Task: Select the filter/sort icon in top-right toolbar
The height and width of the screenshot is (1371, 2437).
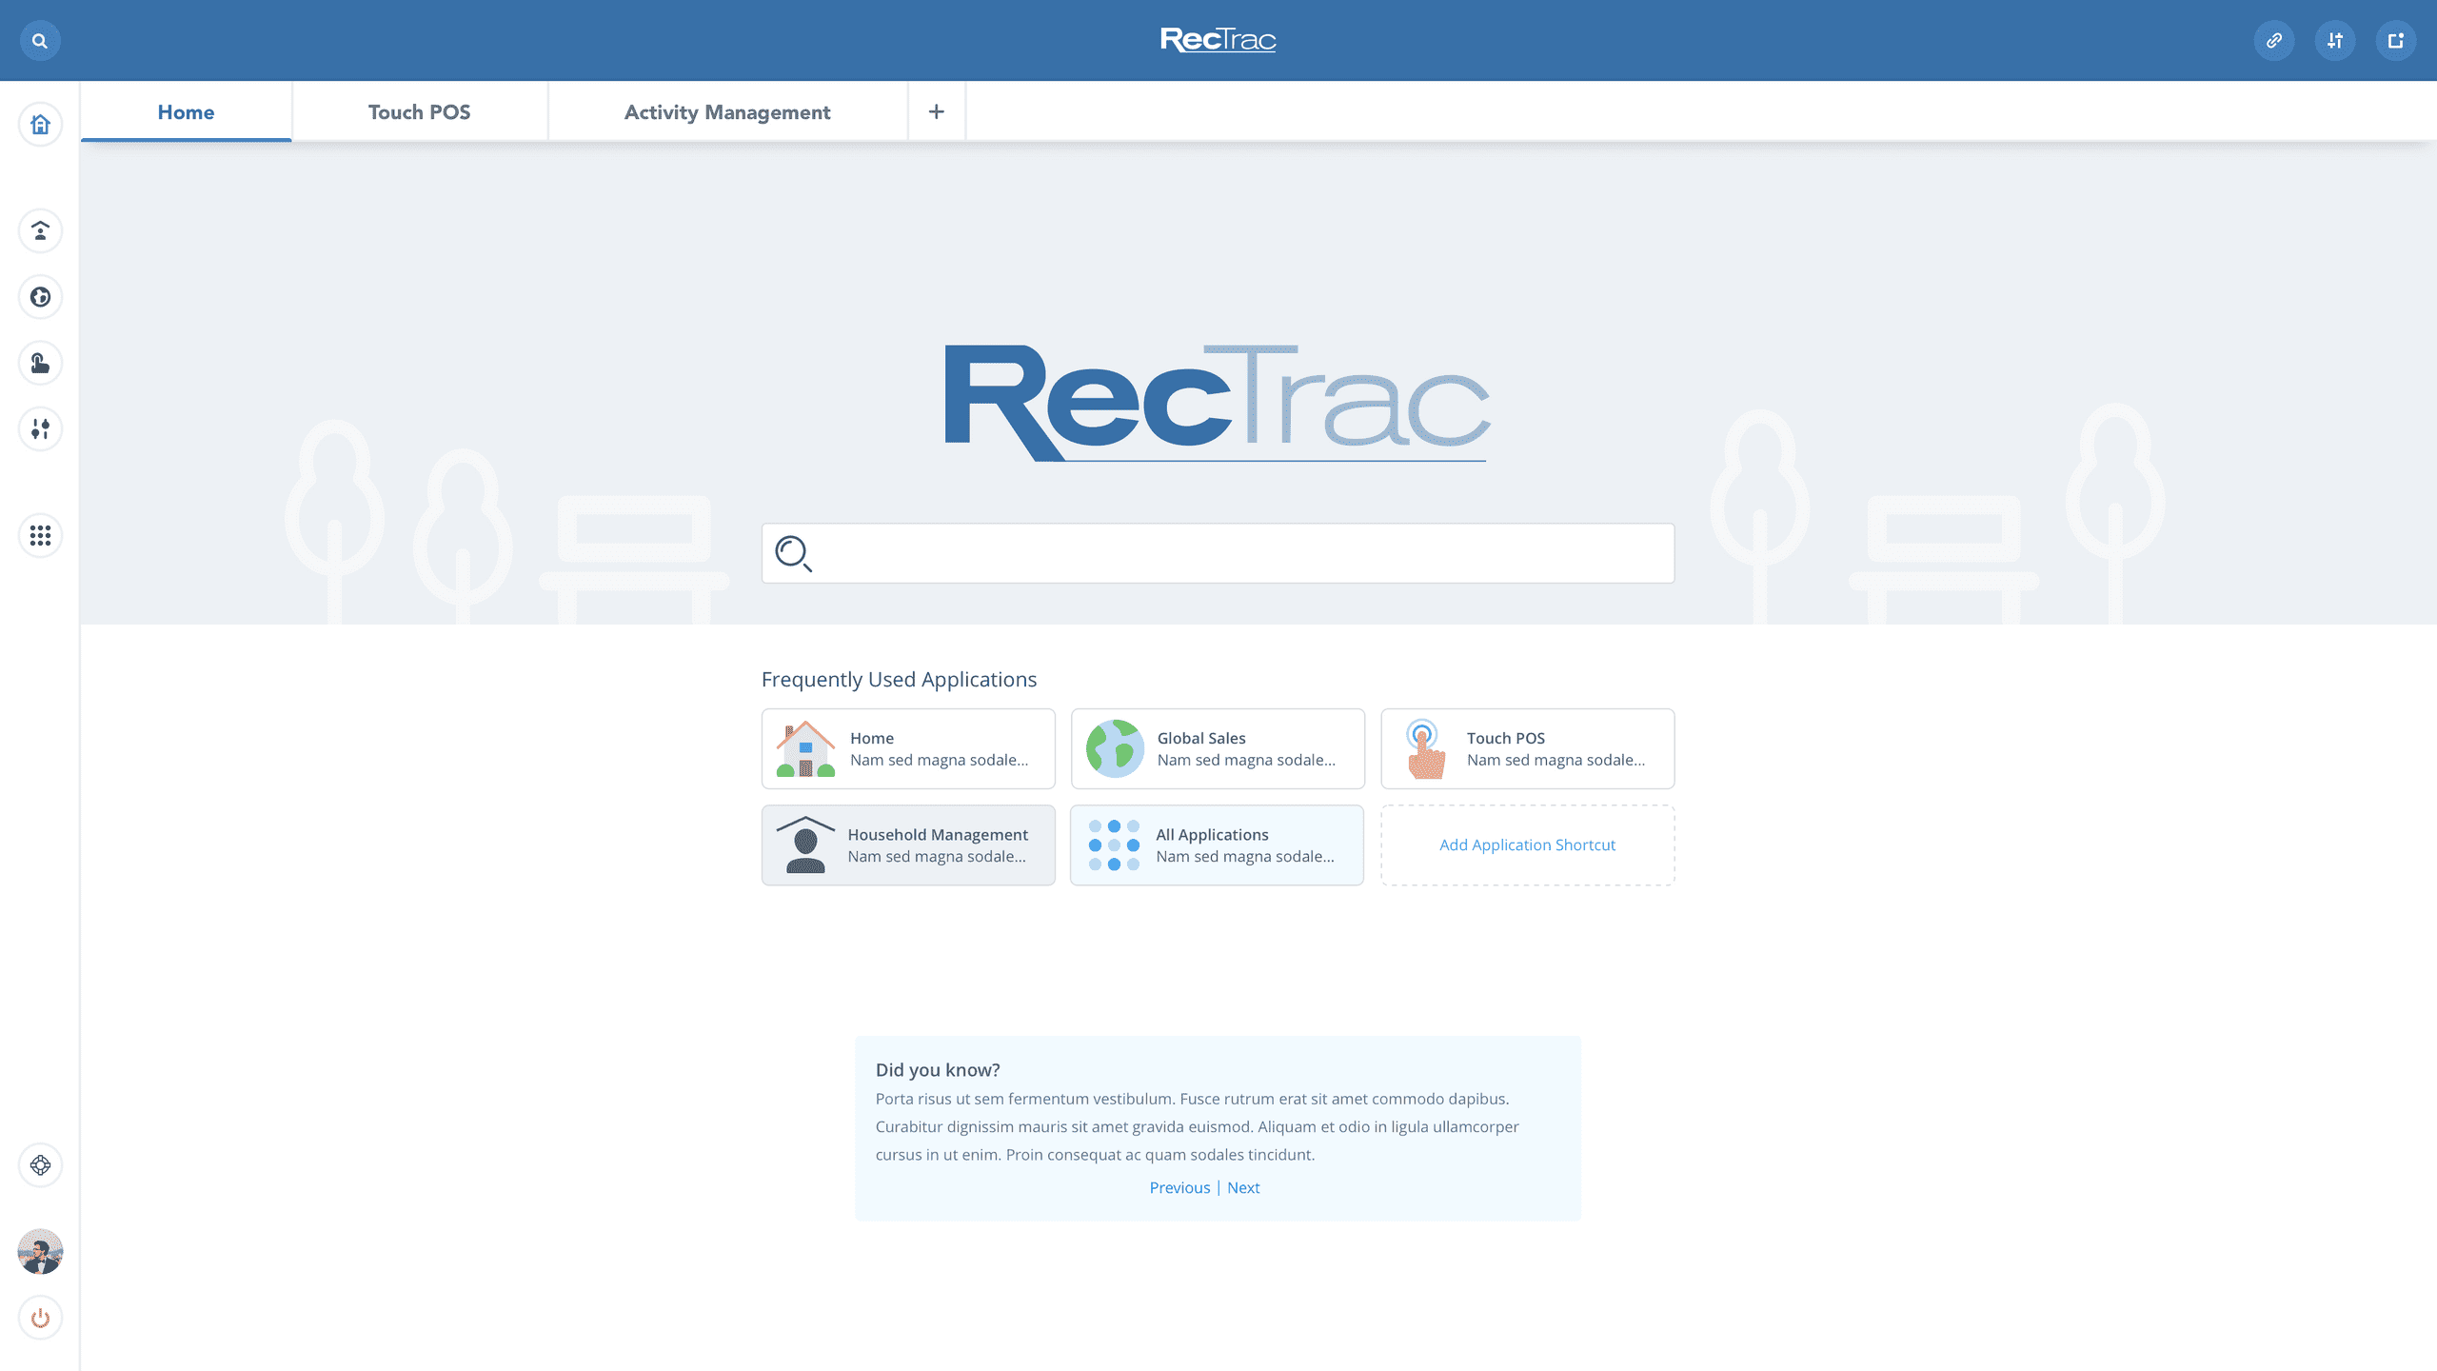Action: click(x=2335, y=40)
